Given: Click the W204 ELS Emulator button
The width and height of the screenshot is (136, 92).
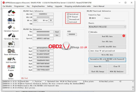Looking at the screenshot, I should coord(117,72).
